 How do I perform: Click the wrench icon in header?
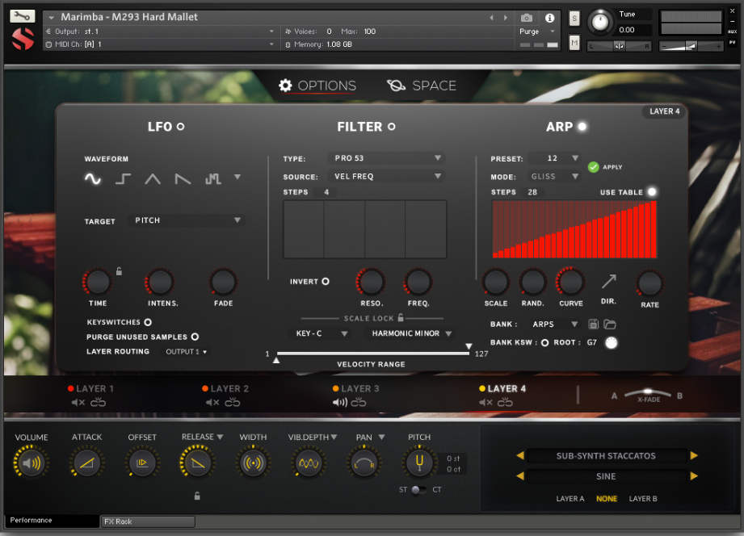point(23,16)
